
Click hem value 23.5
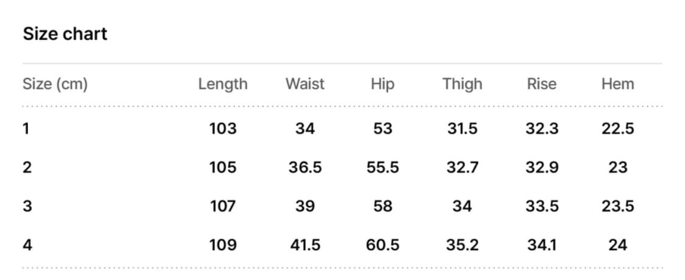tap(617, 206)
